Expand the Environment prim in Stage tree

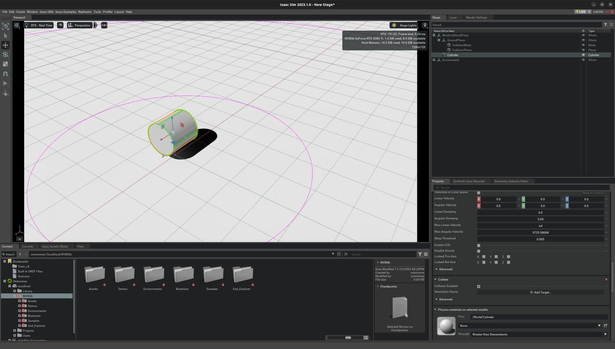point(434,60)
